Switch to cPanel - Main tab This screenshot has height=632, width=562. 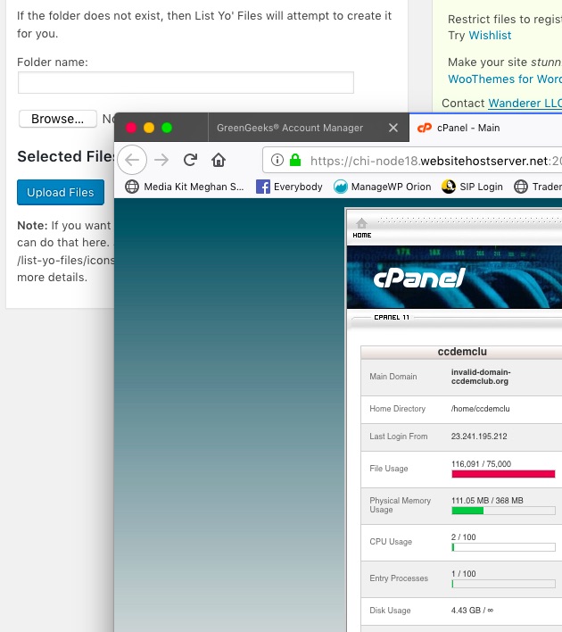[x=485, y=128]
